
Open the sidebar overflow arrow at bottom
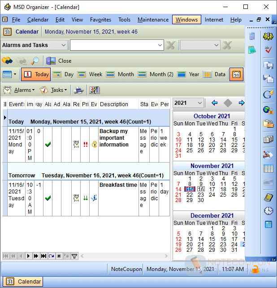pyautogui.click(x=273, y=259)
